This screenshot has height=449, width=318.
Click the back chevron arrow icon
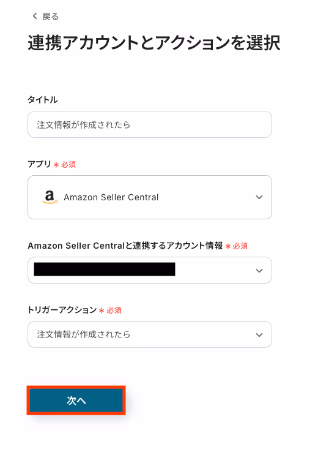point(35,16)
